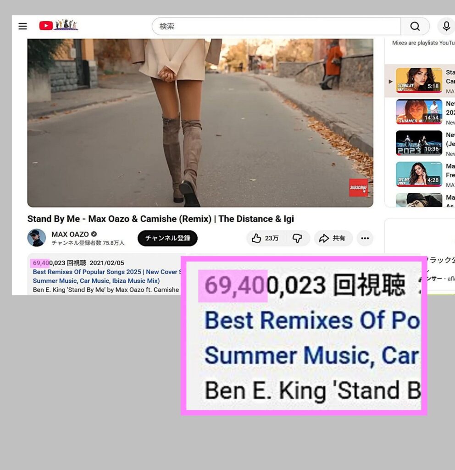Dislike the video with thumbs down
The width and height of the screenshot is (455, 470).
coord(297,238)
